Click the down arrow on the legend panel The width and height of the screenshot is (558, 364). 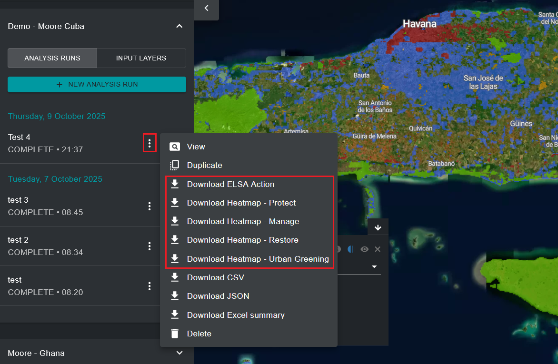point(378,227)
